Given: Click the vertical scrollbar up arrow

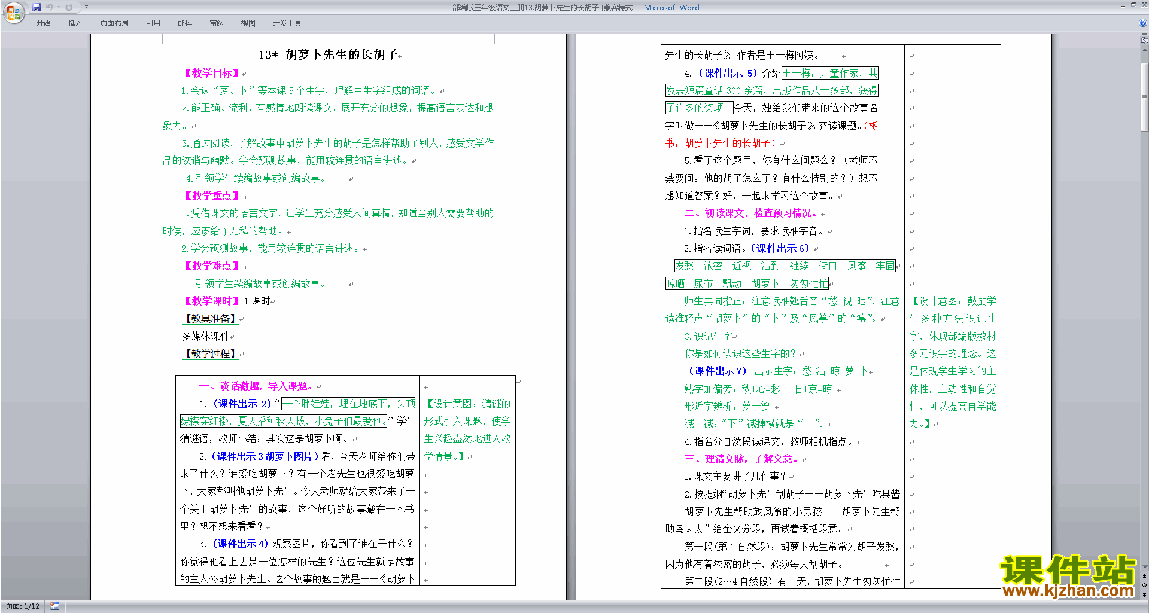Looking at the screenshot, I should click(1145, 50).
